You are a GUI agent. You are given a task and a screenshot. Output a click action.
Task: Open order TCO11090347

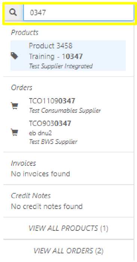[52, 101]
